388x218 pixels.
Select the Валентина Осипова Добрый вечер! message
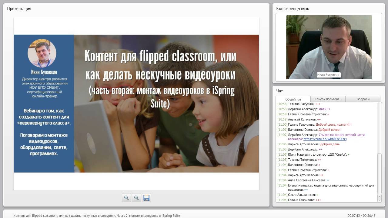coord(309,130)
